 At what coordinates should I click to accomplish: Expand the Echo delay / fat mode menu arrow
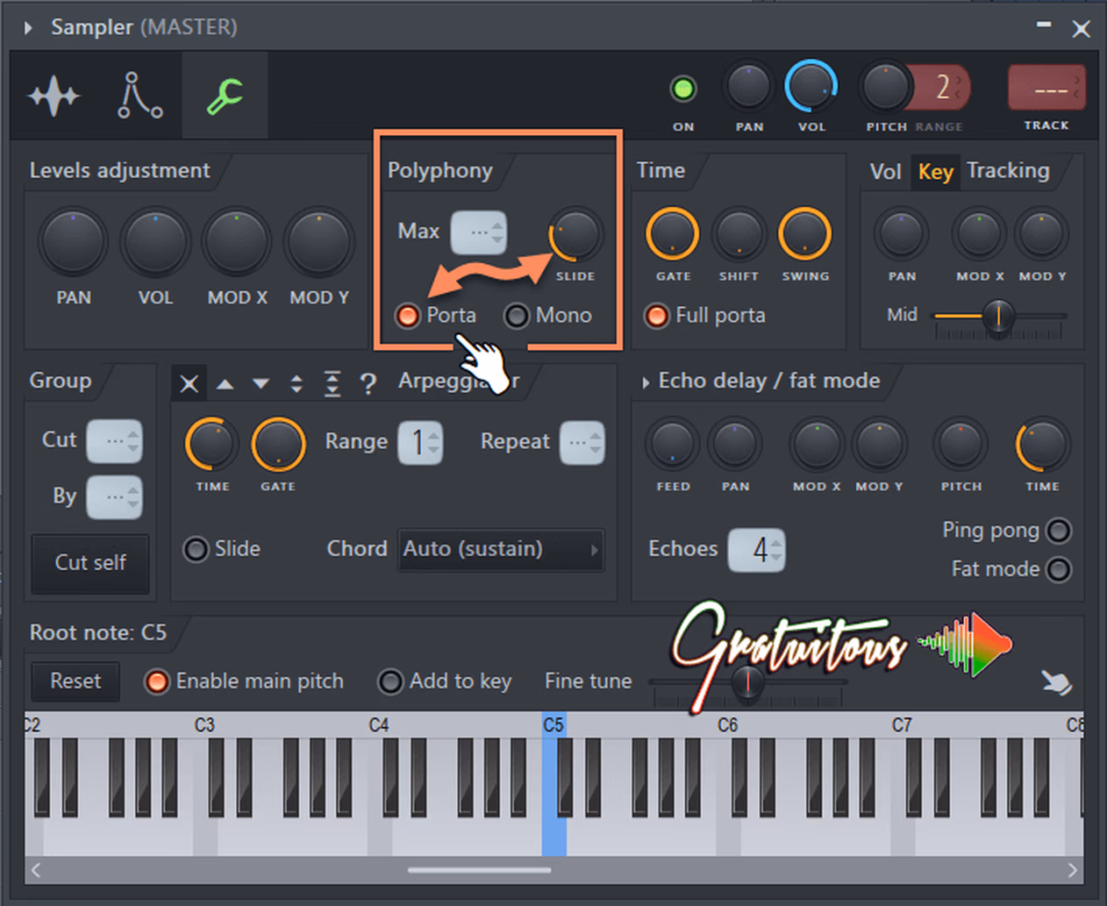(646, 382)
